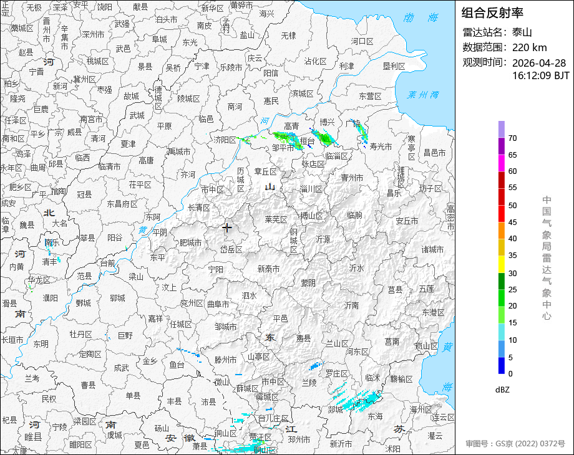Click the green radar echo over 邹平市

pos(289,140)
